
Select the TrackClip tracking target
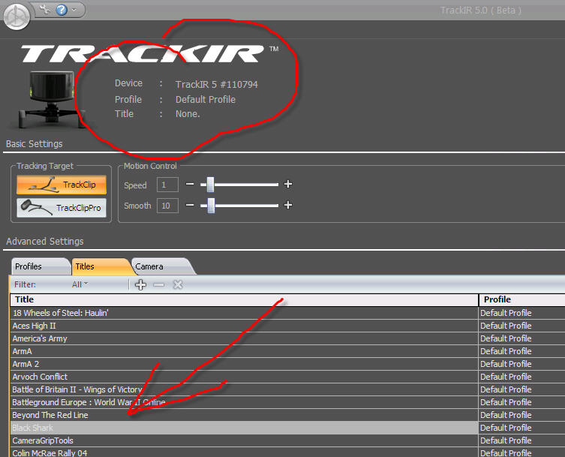click(62, 185)
